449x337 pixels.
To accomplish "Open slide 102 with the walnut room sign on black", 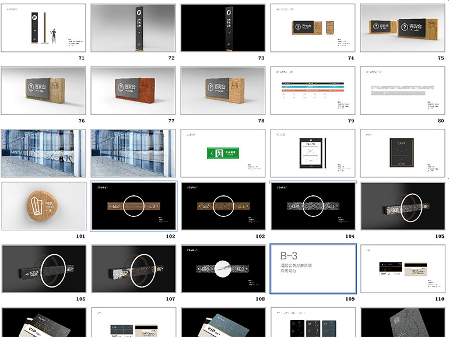I will [x=134, y=206].
